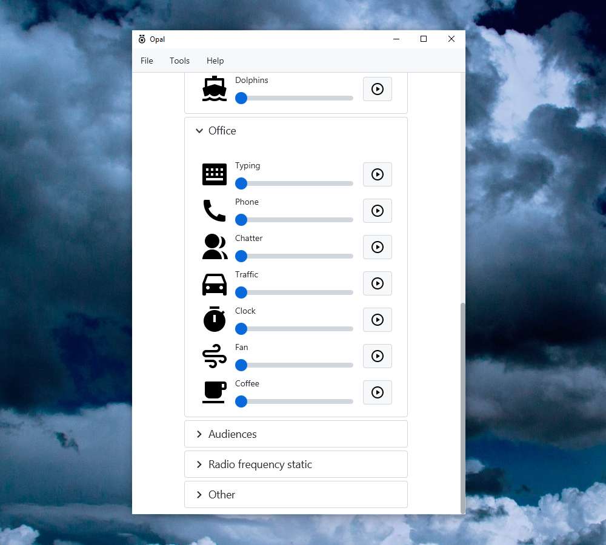Expand the Other section
Viewport: 606px width, 545px height.
(296, 494)
